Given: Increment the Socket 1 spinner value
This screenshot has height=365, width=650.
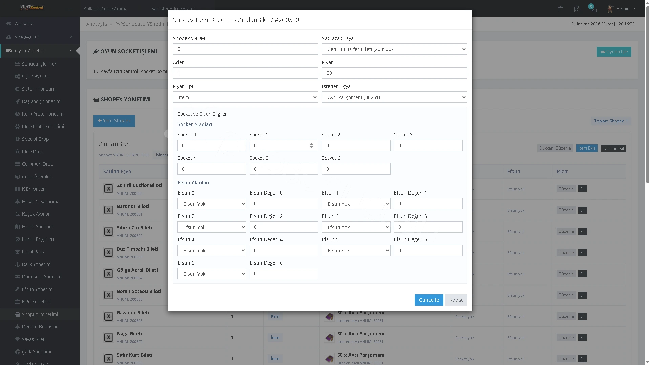Looking at the screenshot, I should [x=311, y=144].
